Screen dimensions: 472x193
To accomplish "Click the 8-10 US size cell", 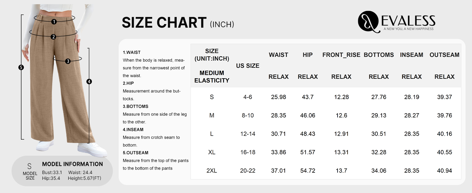I will click(x=248, y=115).
